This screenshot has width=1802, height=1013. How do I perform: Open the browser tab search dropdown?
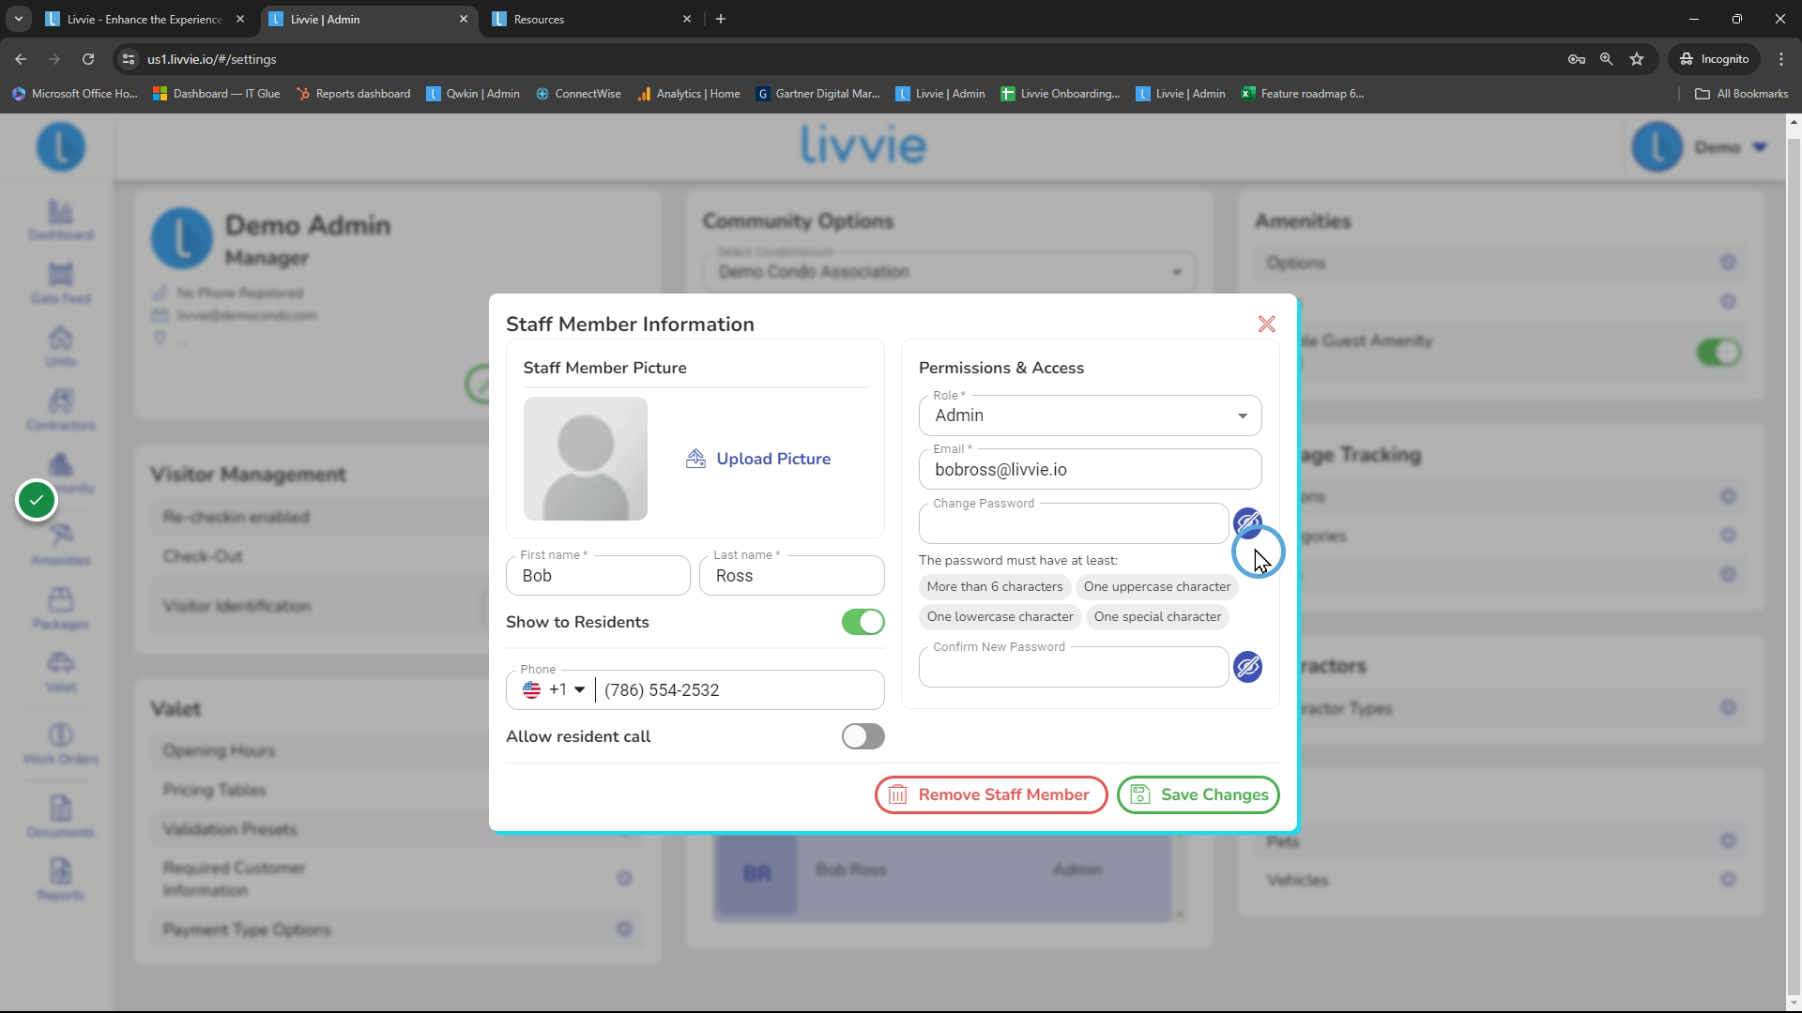coord(18,19)
